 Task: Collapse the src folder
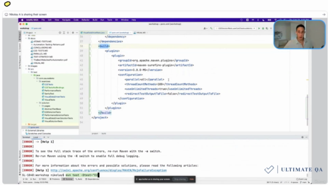(x=26, y=69)
